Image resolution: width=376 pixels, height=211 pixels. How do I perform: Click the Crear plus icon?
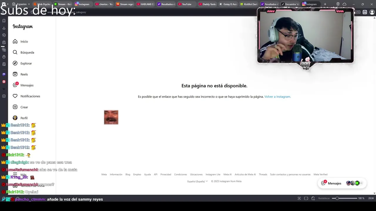15,107
